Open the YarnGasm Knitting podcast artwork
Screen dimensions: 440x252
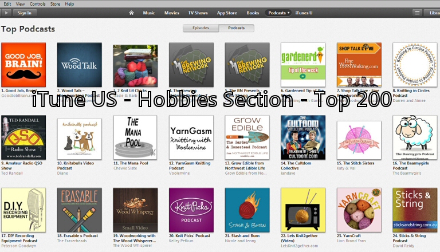[191, 137]
